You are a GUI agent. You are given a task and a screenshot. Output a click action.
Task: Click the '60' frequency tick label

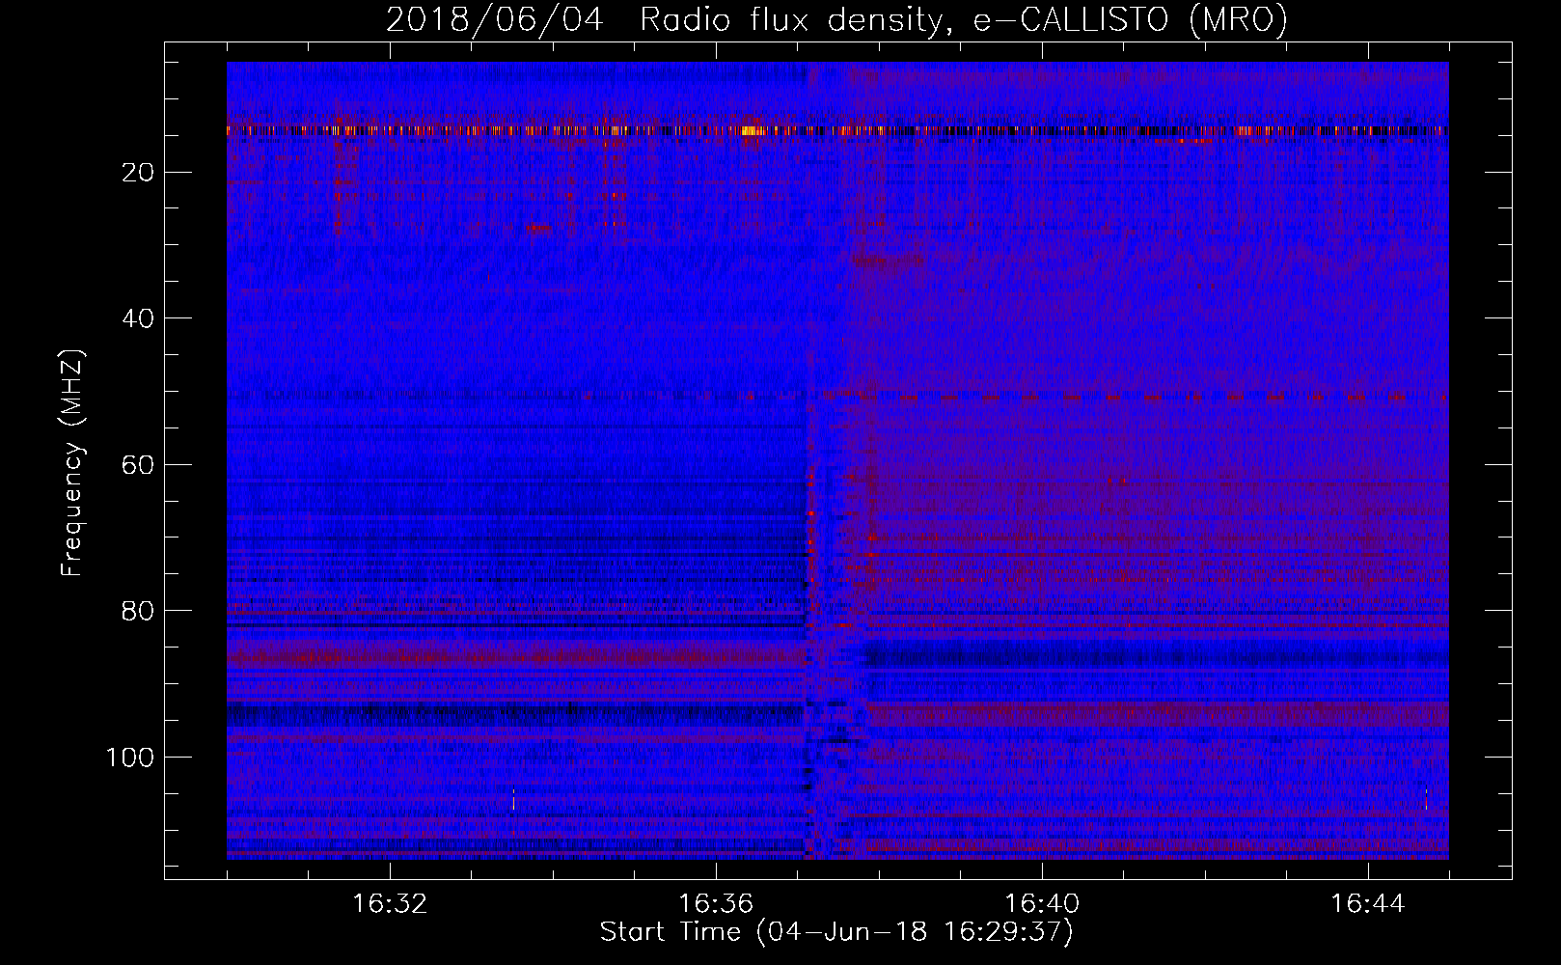pos(138,465)
